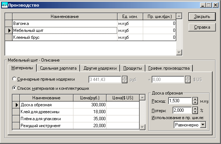The image size is (221, 144).
Task: Click up arrow of materials list scrollbar
Action: point(142,97)
